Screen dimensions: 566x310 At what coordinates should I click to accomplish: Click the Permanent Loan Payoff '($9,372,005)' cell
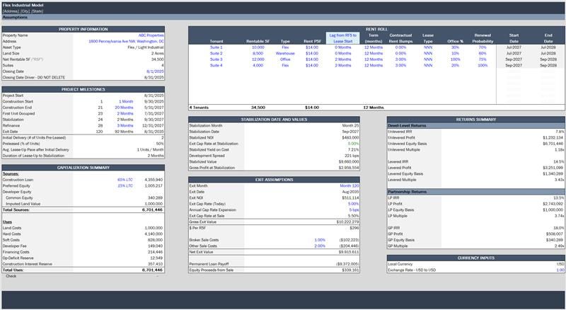click(347, 264)
